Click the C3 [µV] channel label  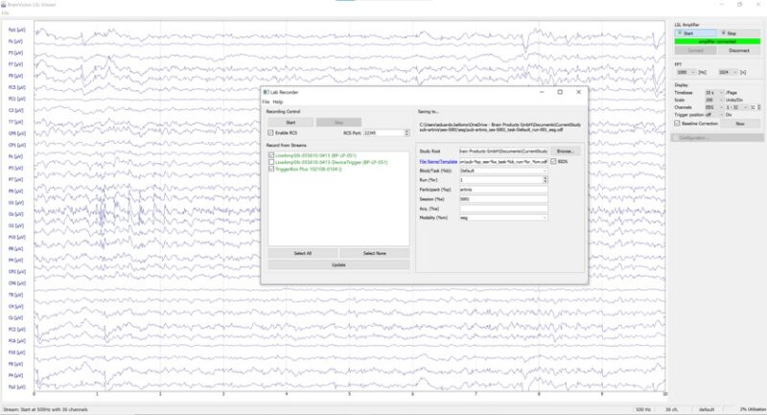(x=16, y=110)
